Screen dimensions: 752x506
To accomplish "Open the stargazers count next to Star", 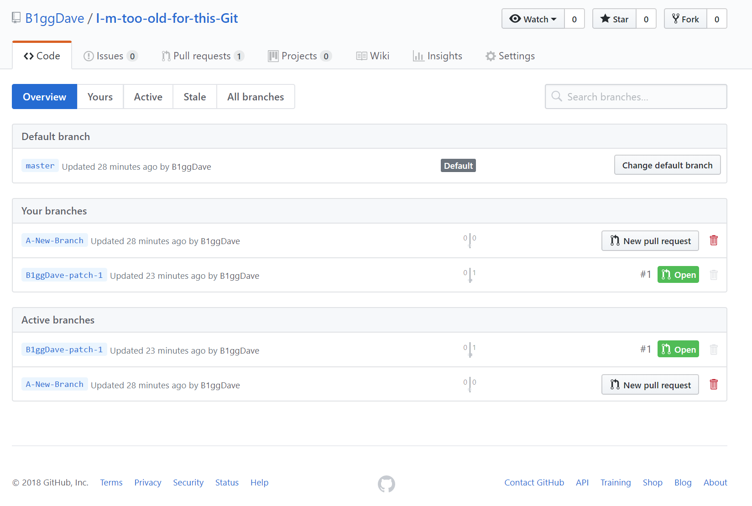I will click(x=646, y=19).
